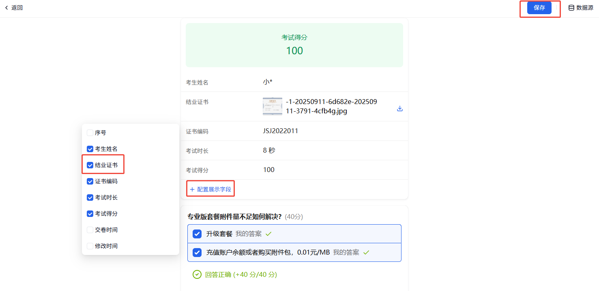Image resolution: width=599 pixels, height=291 pixels.
Task: Click the green check beside 升级套餐
Action: pyautogui.click(x=268, y=234)
